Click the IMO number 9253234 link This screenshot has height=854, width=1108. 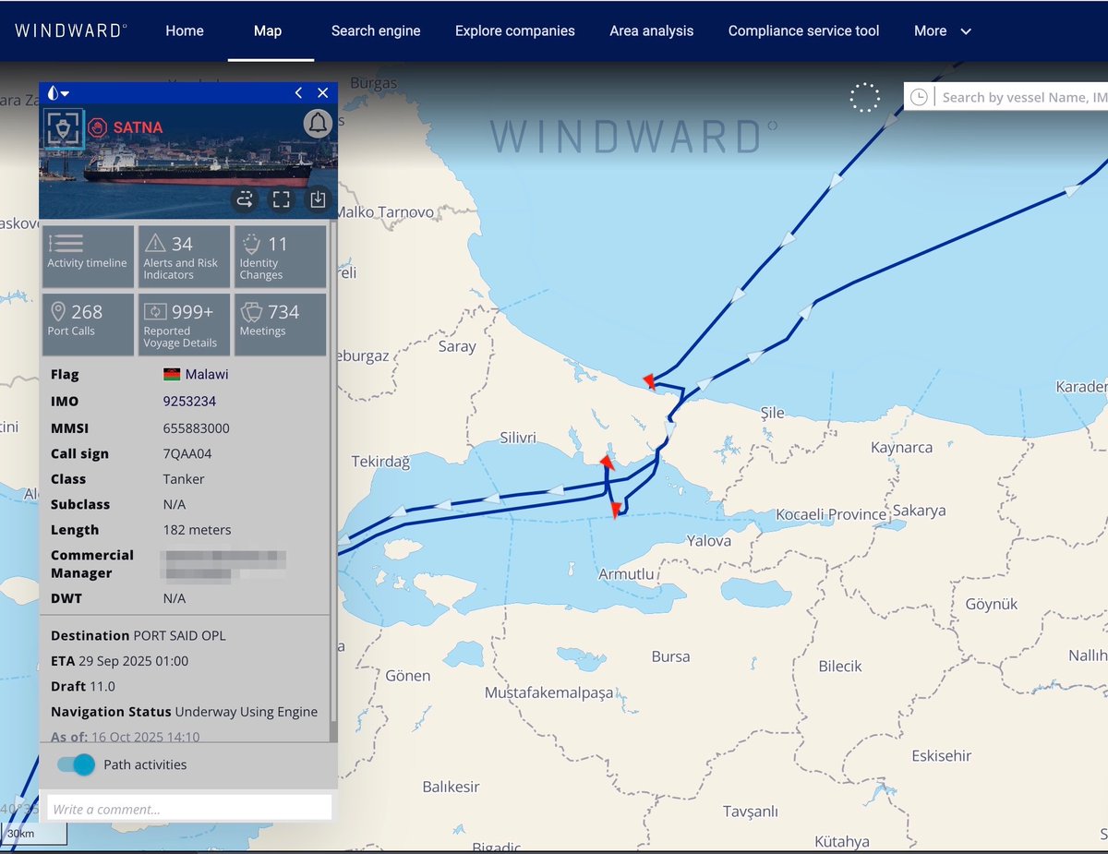(x=189, y=402)
